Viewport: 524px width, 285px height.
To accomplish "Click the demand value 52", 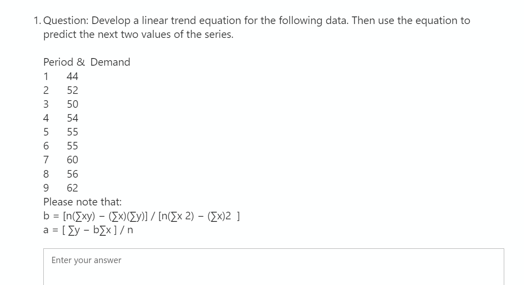I will click(x=72, y=90).
